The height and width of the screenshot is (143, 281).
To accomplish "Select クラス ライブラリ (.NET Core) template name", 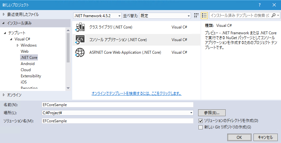I will [x=111, y=27].
